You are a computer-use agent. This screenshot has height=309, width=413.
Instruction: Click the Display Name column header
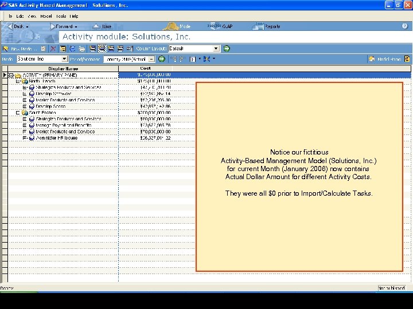[63, 69]
